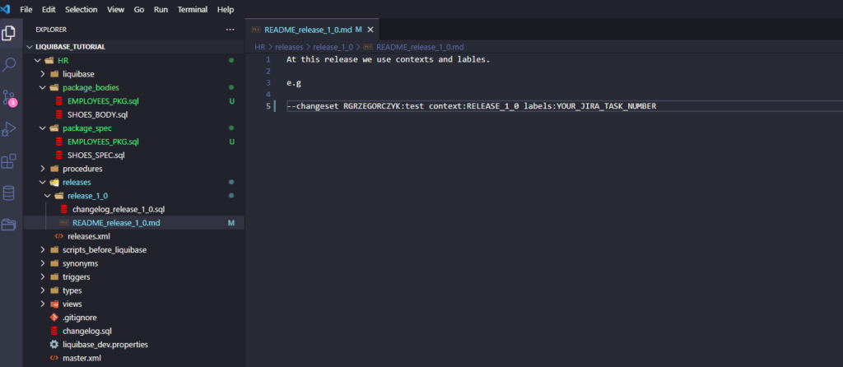Open the Database view icon

(8, 193)
